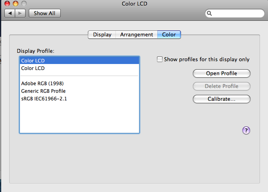
Task: Switch to the Display tab
Action: tap(102, 34)
